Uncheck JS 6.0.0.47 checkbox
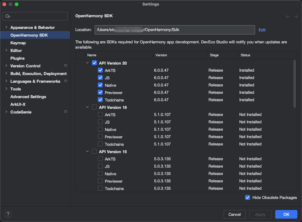 point(100,77)
